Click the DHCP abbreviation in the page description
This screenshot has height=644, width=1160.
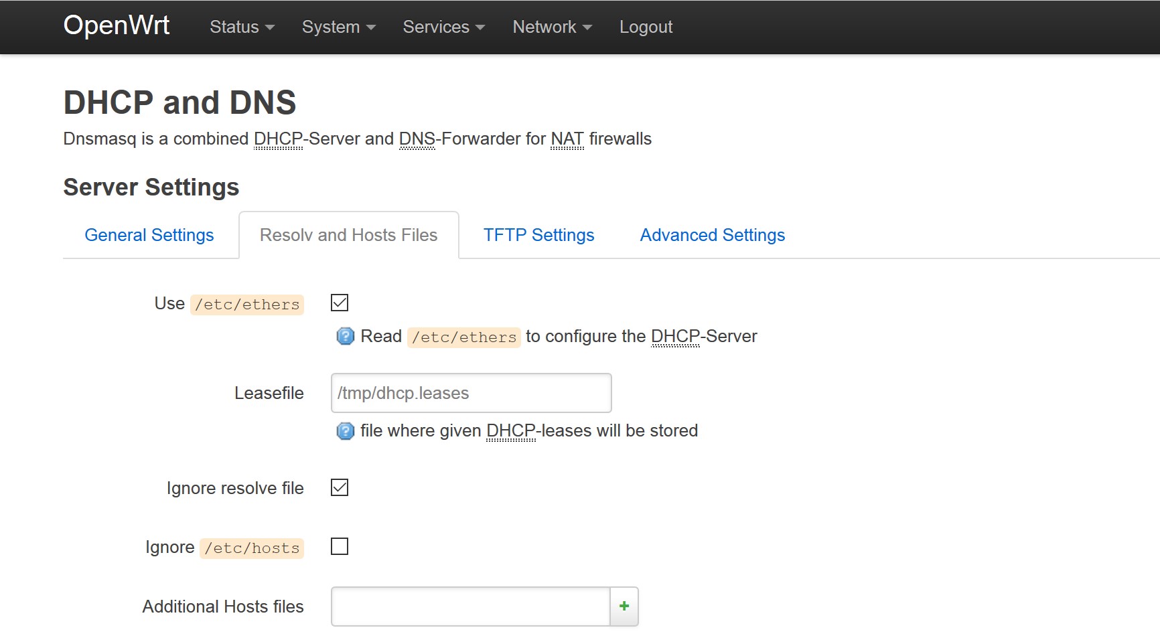click(x=278, y=139)
